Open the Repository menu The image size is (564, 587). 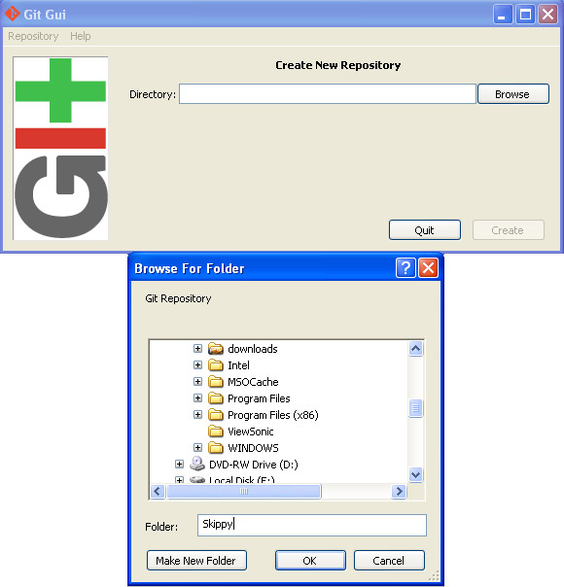(33, 36)
